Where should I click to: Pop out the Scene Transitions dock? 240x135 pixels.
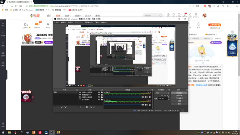tap(169, 90)
